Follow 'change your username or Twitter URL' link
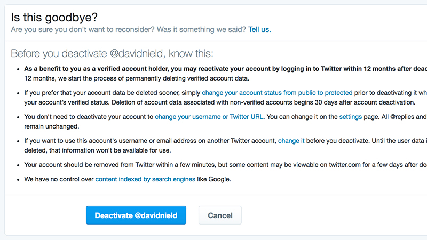The width and height of the screenshot is (427, 240). (x=209, y=117)
